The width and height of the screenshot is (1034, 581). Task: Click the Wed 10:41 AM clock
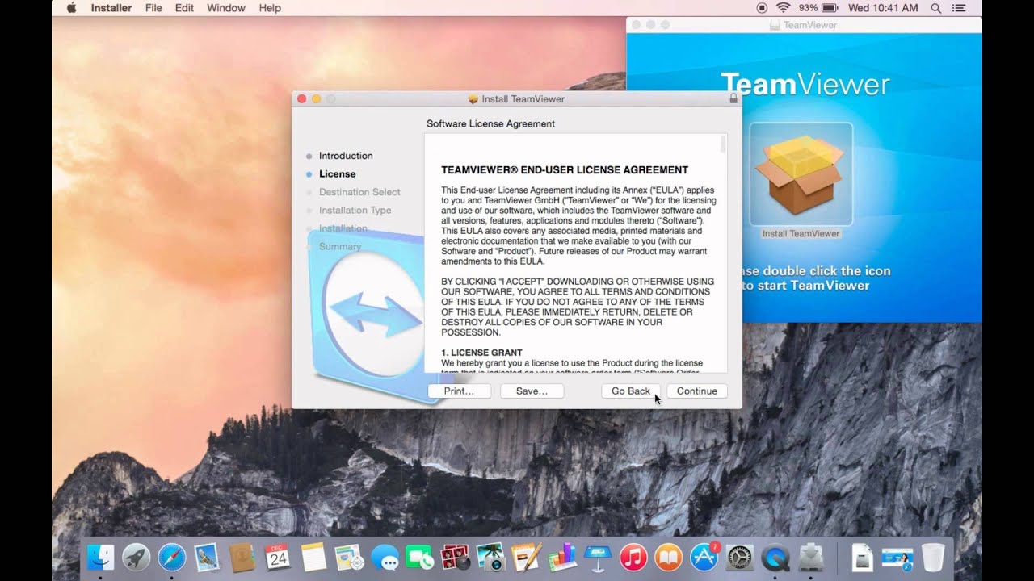pyautogui.click(x=883, y=8)
